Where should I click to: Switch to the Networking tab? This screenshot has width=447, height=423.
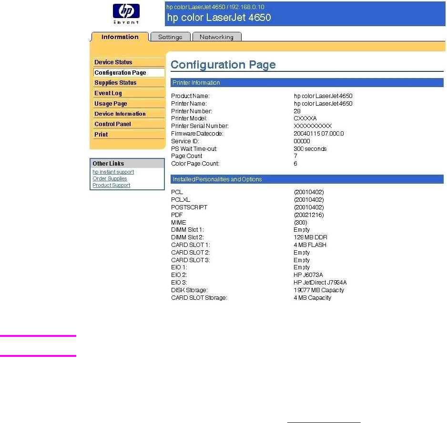217,37
